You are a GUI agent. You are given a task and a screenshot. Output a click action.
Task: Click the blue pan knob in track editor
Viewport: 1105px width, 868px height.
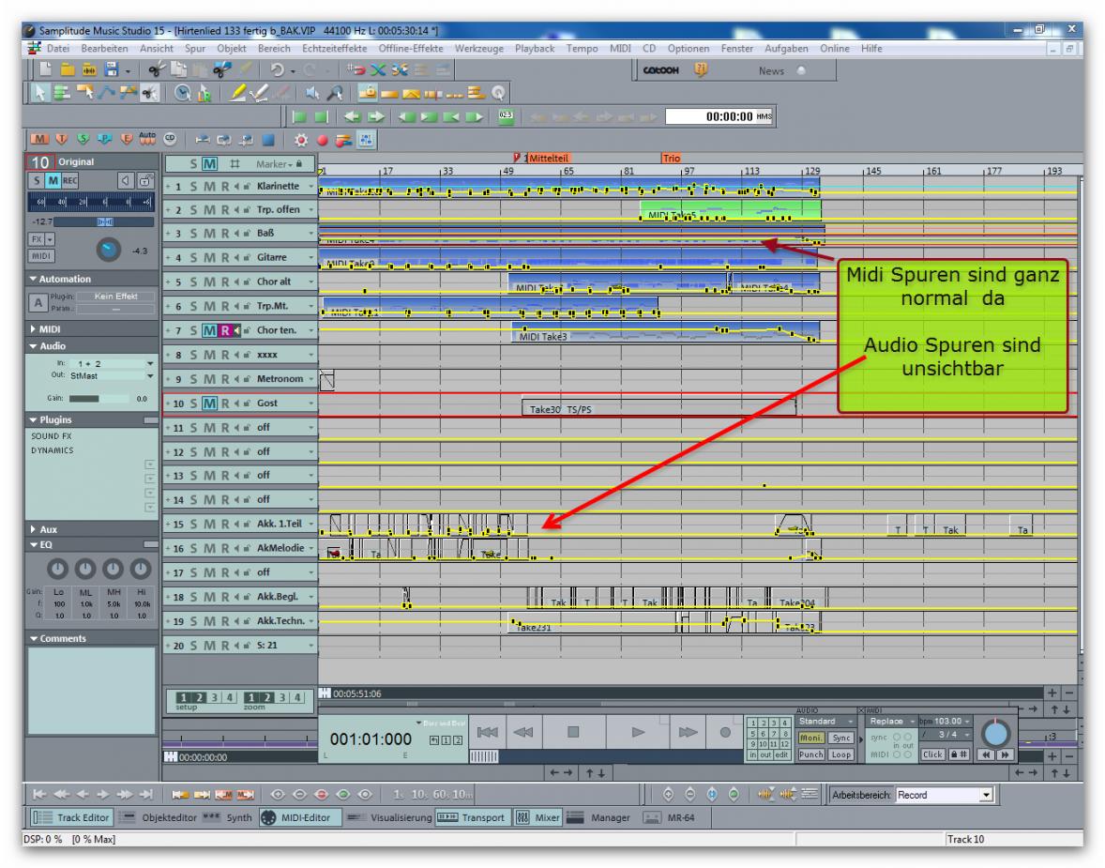tap(108, 249)
